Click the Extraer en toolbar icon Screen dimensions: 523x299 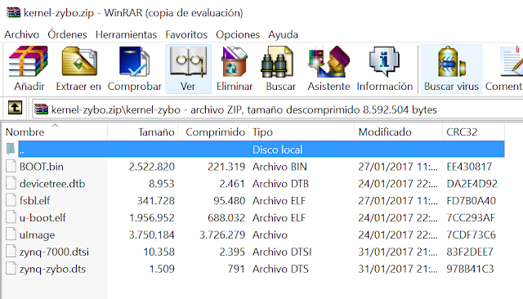(79, 61)
